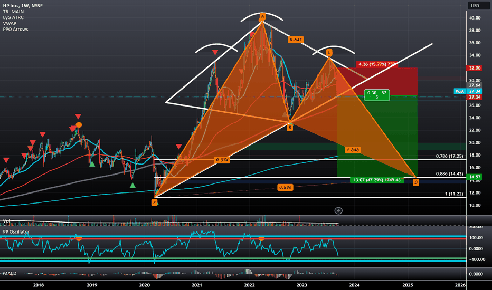
Task: Click the red 32.00 price tag
Action: pyautogui.click(x=475, y=67)
